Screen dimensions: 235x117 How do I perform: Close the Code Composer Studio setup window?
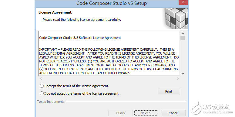click(x=183, y=2)
